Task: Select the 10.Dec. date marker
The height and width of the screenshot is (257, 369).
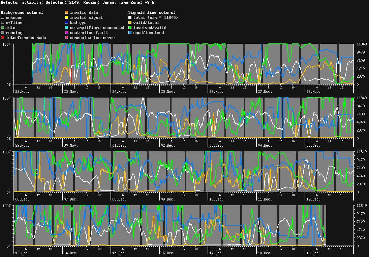Action: click(x=216, y=199)
